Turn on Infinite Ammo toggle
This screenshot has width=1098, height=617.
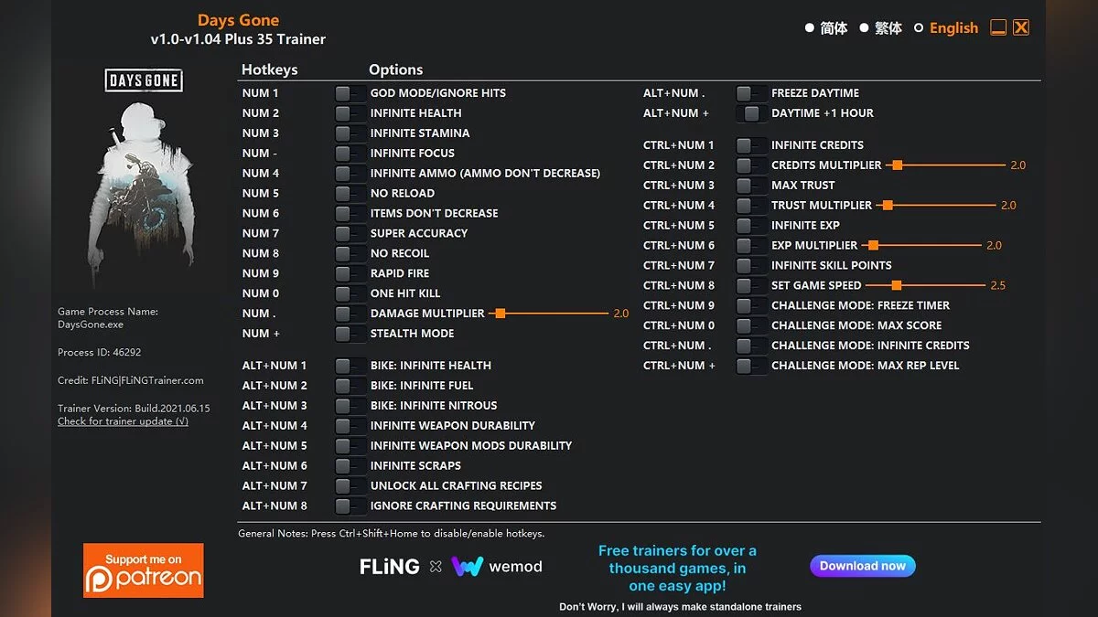click(349, 174)
